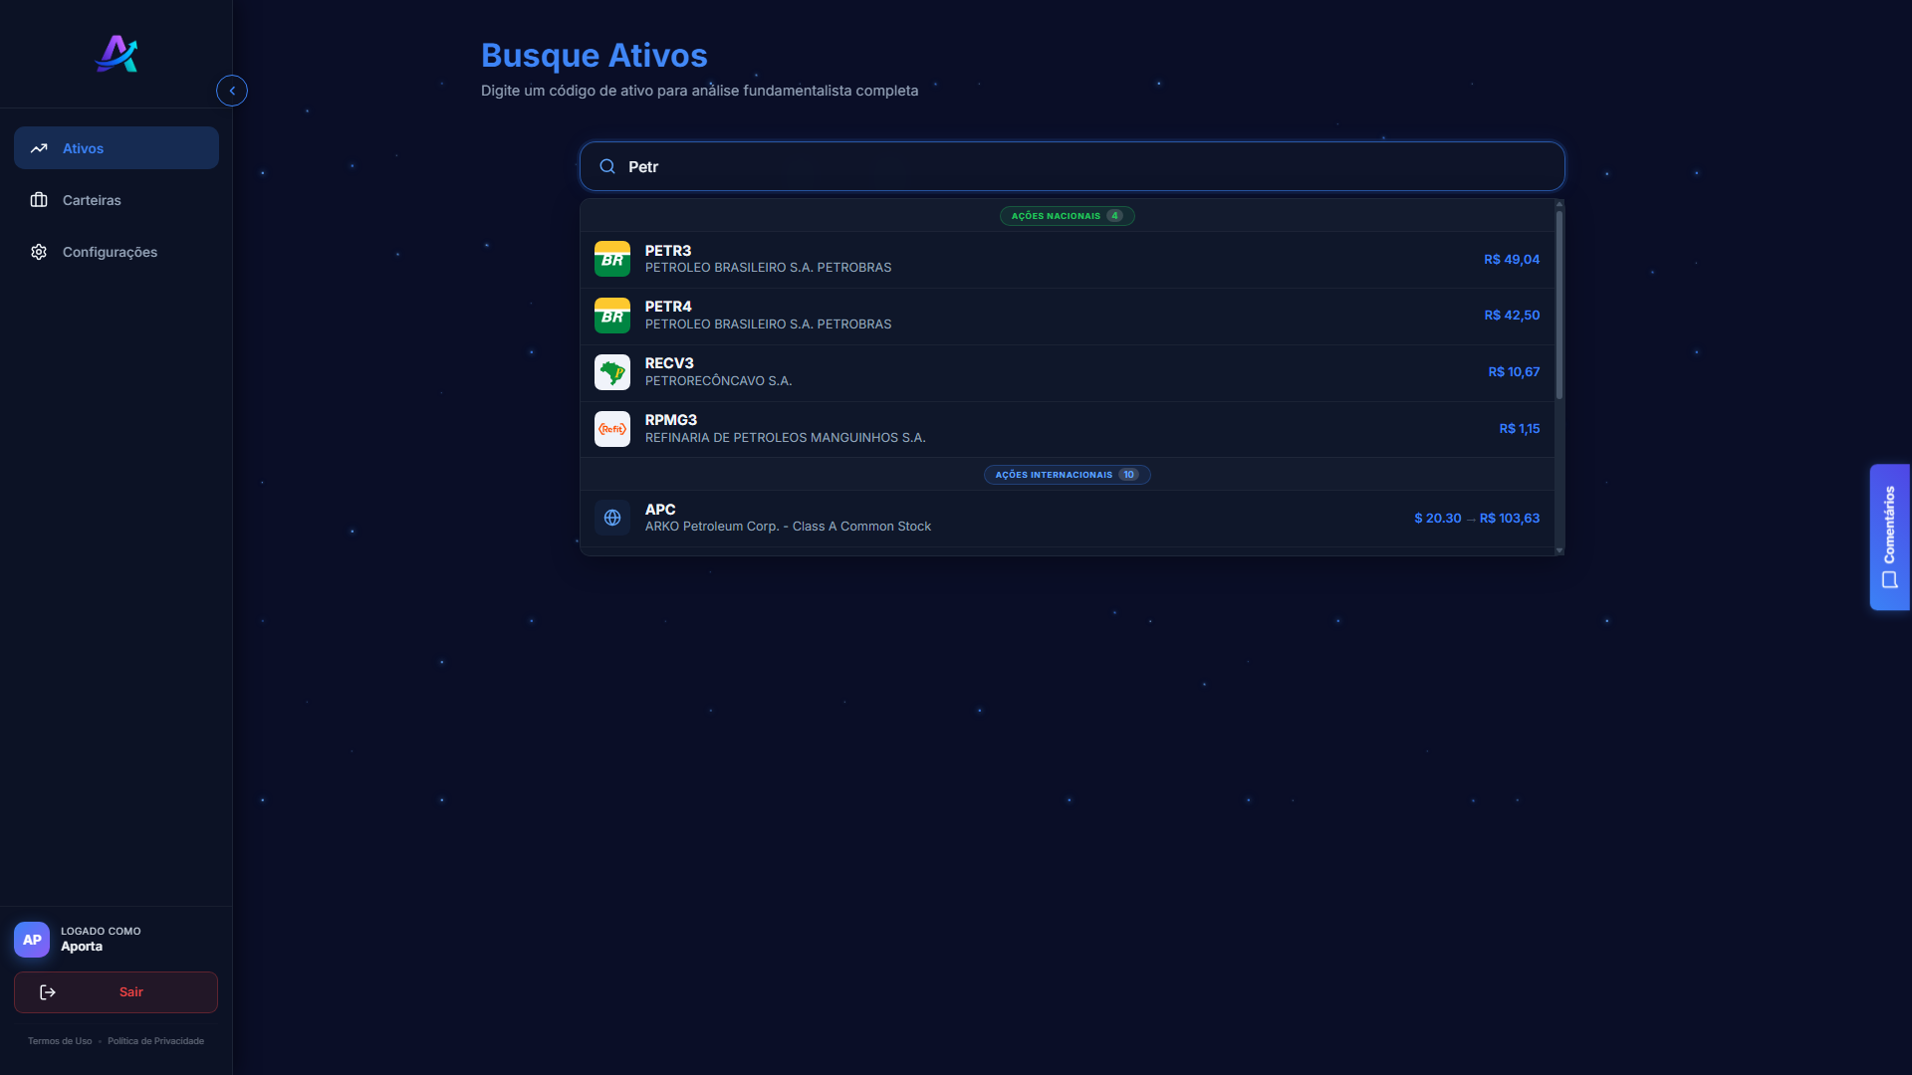Click the Carteiras briefcase icon
Viewport: 1912px width, 1075px height.
click(x=39, y=200)
